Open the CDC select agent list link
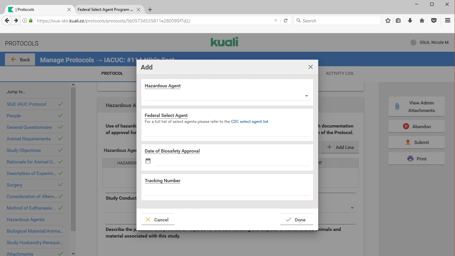455x256 pixels. pos(249,122)
